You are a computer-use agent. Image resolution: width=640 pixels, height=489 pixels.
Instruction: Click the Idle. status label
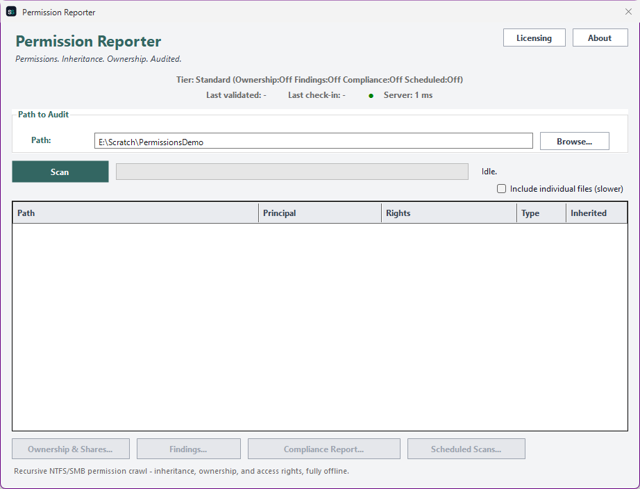tap(489, 172)
